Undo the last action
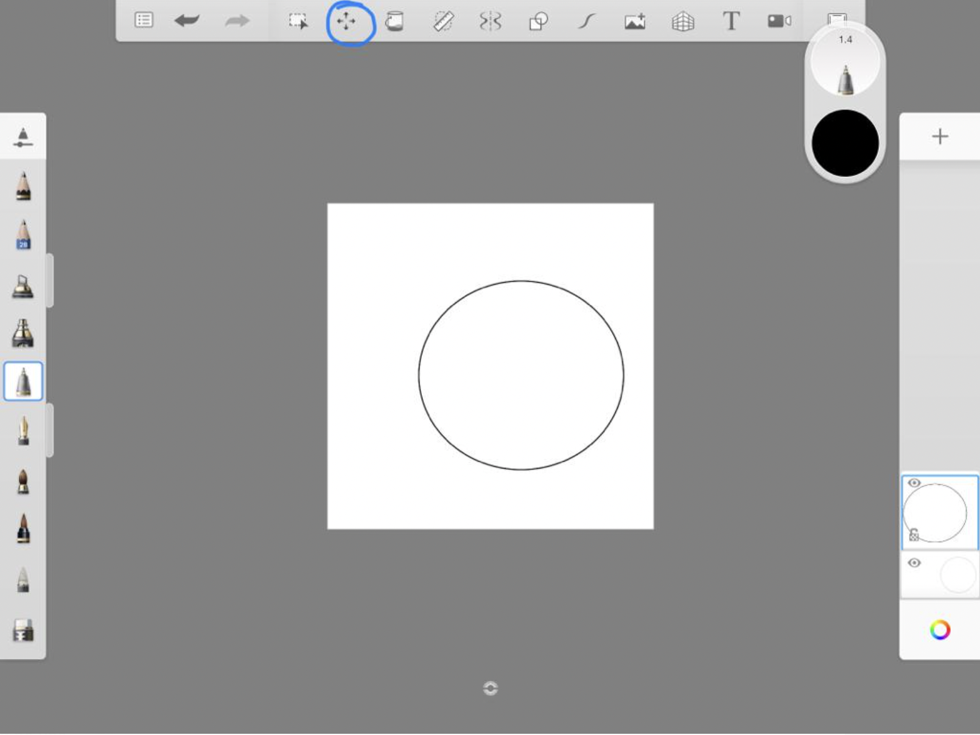Image resolution: width=980 pixels, height=735 pixels. [x=187, y=21]
